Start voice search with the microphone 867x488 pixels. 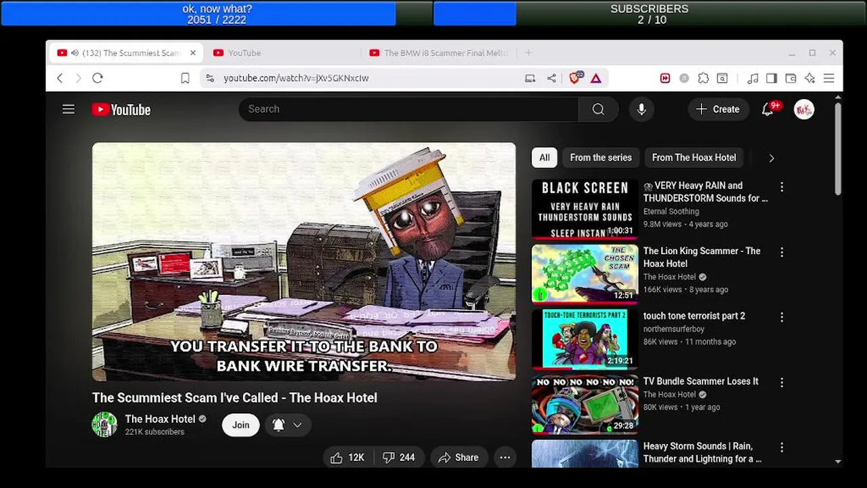pos(641,109)
